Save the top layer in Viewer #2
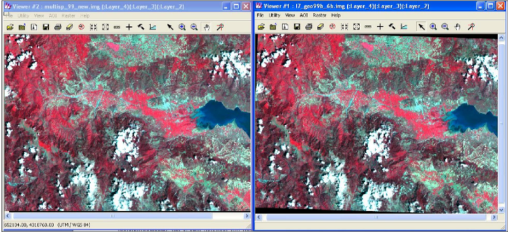The image size is (508, 232). [46, 27]
